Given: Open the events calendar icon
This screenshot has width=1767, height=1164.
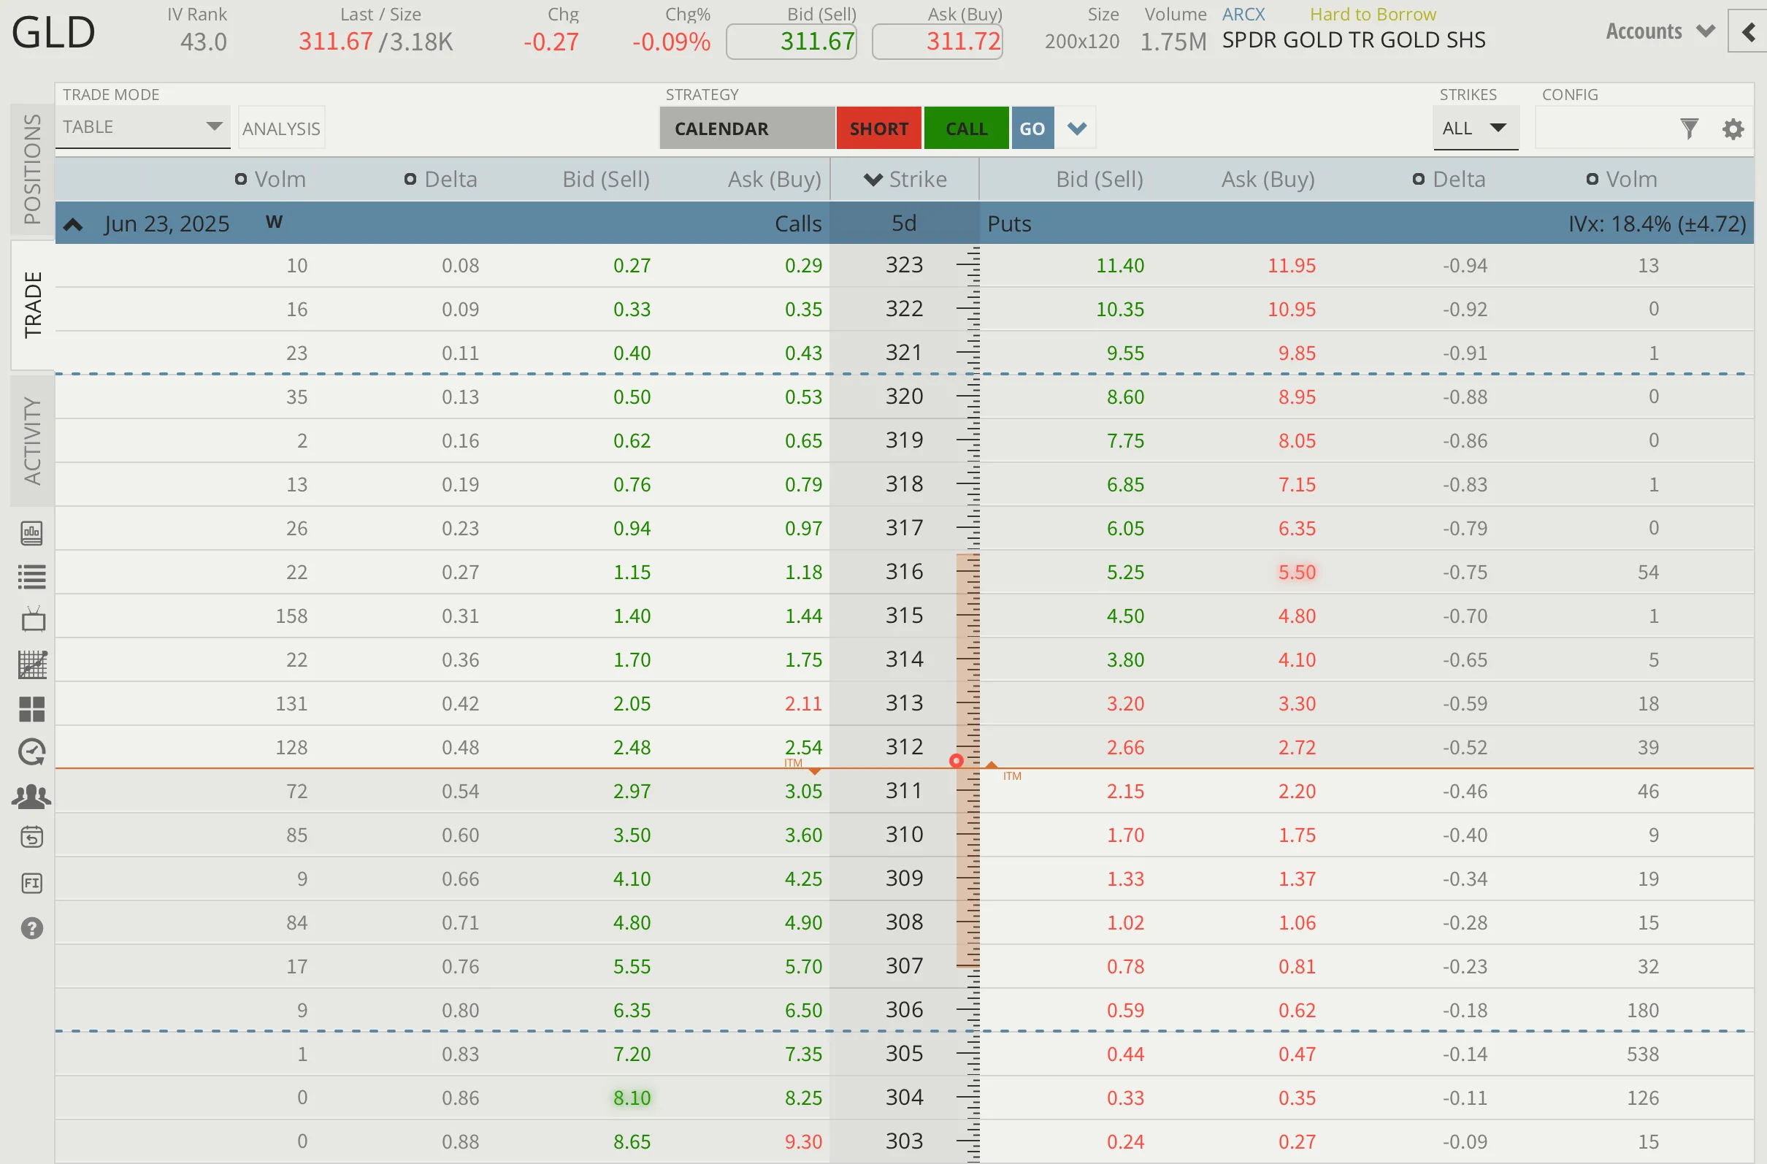Looking at the screenshot, I should (32, 838).
